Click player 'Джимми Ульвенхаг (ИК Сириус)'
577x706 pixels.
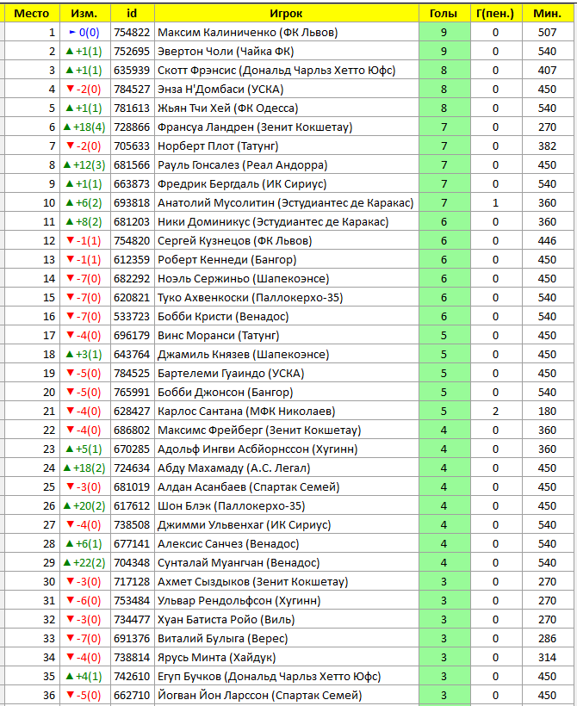tap(287, 524)
